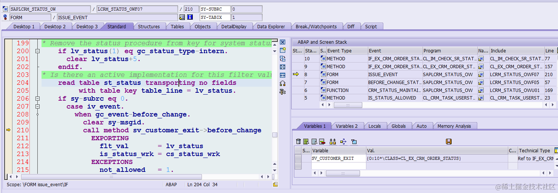The width and height of the screenshot is (558, 193).
Task: Click line number 204 in the editor gutter
Action: [x=23, y=83]
